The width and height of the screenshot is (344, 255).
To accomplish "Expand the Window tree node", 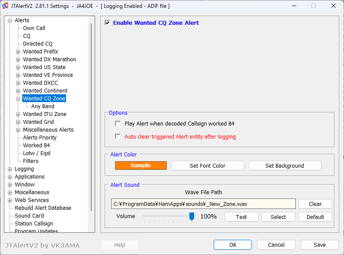I will tap(10, 185).
